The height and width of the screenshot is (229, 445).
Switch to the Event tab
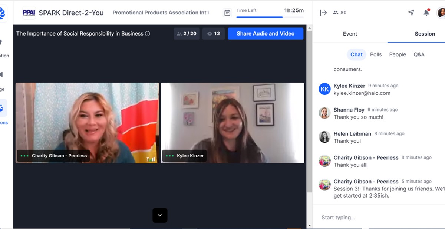[350, 34]
